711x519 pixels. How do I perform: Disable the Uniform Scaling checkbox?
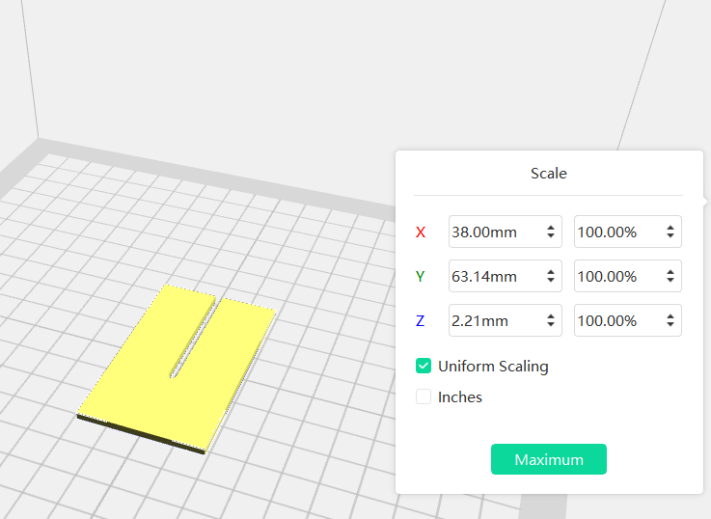(x=424, y=366)
